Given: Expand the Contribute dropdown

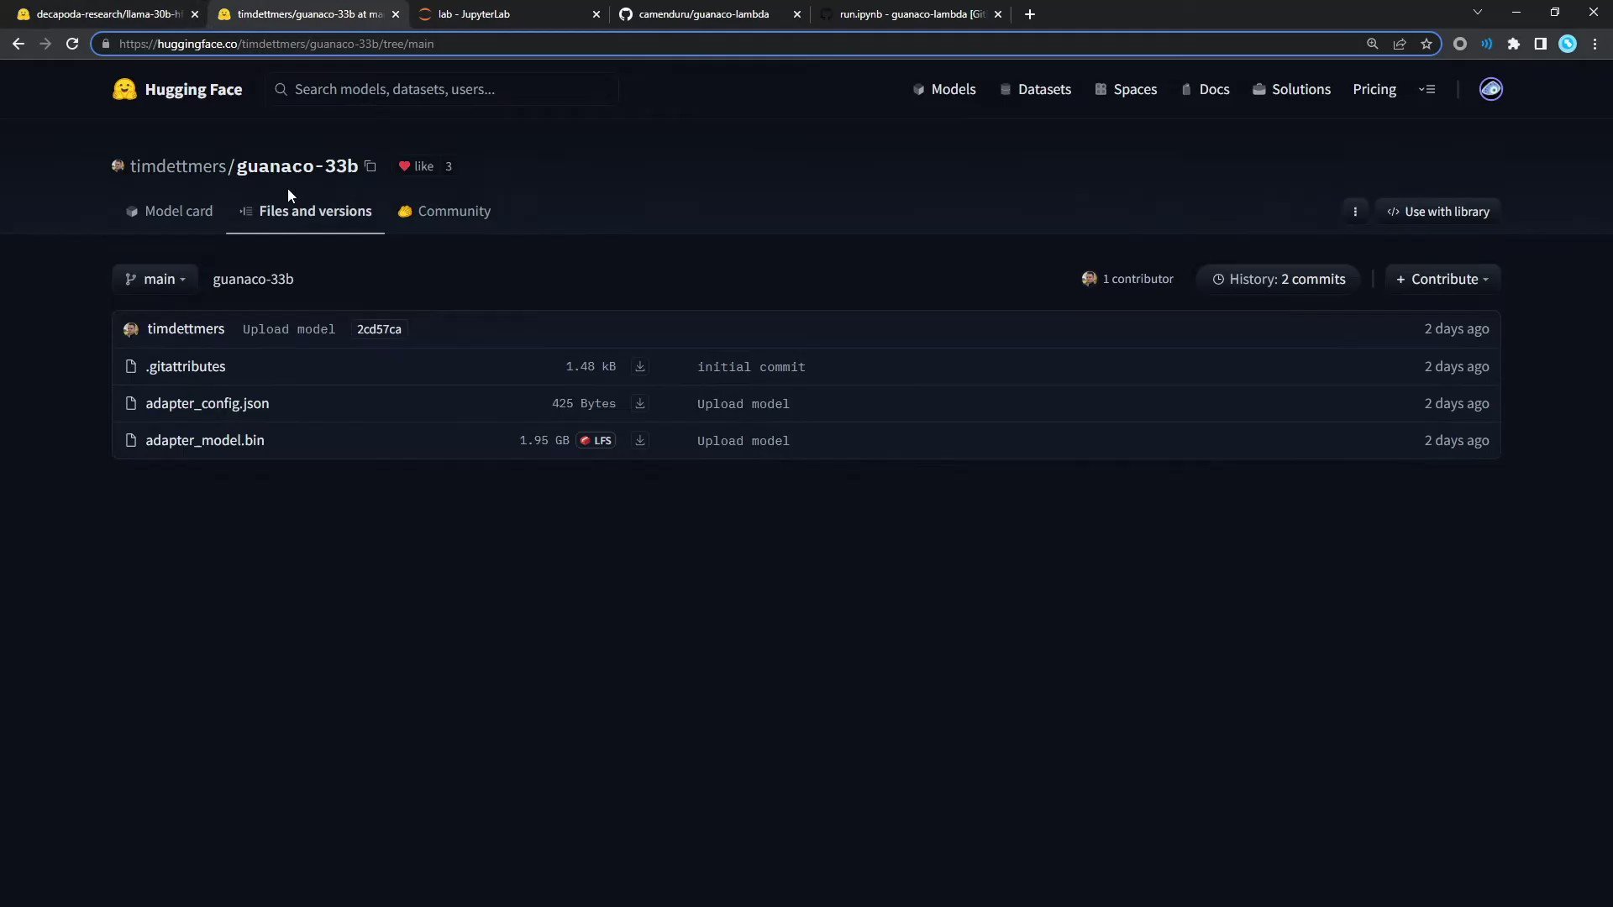Looking at the screenshot, I should (x=1442, y=279).
